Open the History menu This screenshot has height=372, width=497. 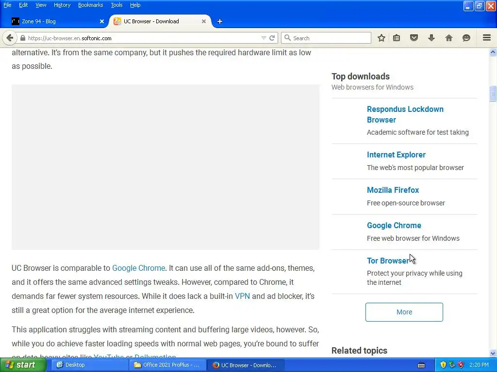[62, 5]
